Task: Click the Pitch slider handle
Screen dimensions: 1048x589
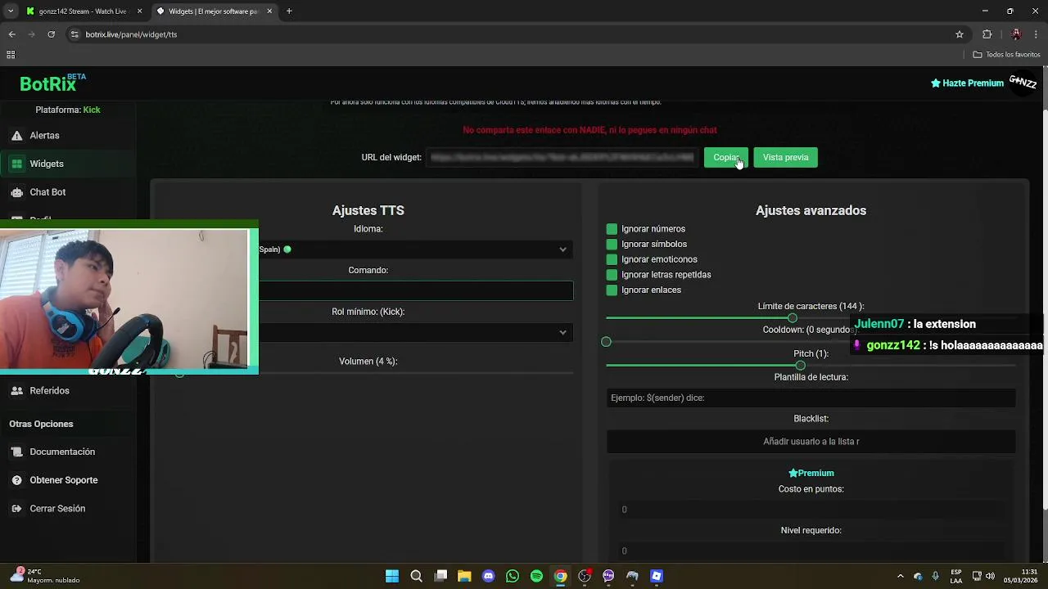Action: tap(800, 366)
